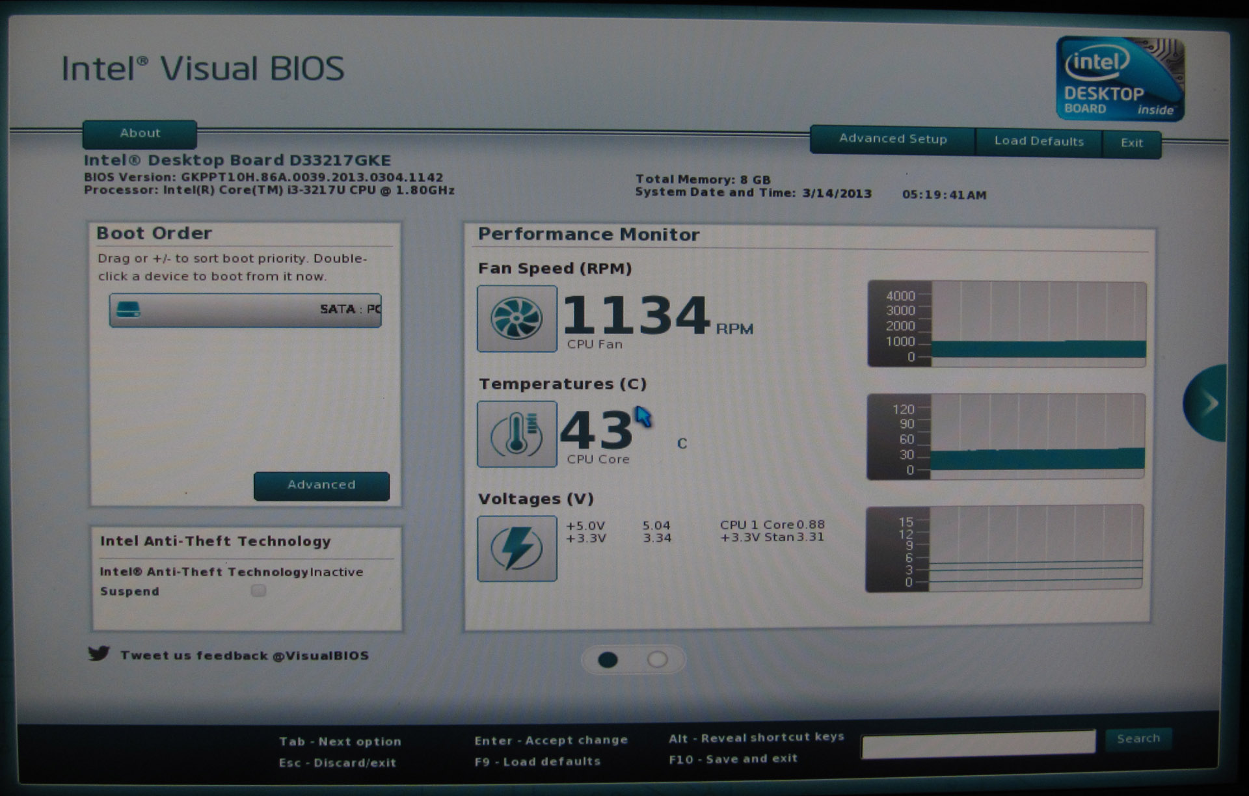
Task: Click Alt - Reveal shortcut keys hint
Action: [757, 737]
